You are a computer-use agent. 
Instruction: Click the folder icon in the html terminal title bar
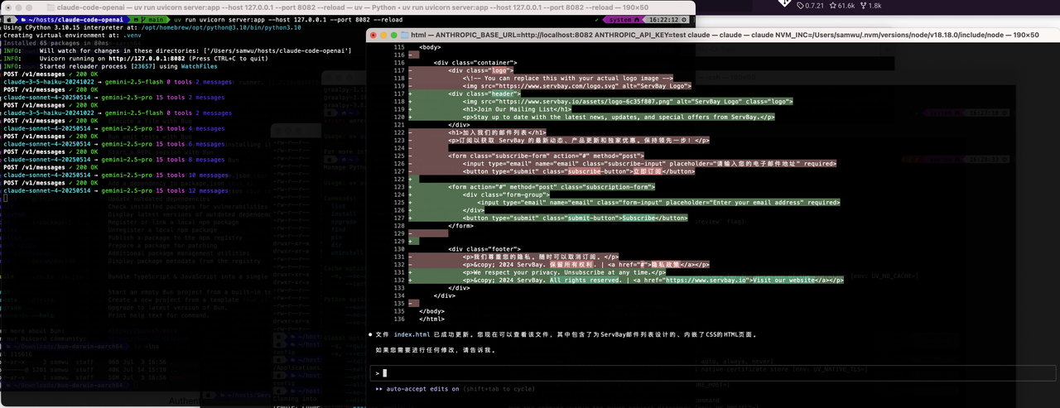pyautogui.click(x=404, y=36)
